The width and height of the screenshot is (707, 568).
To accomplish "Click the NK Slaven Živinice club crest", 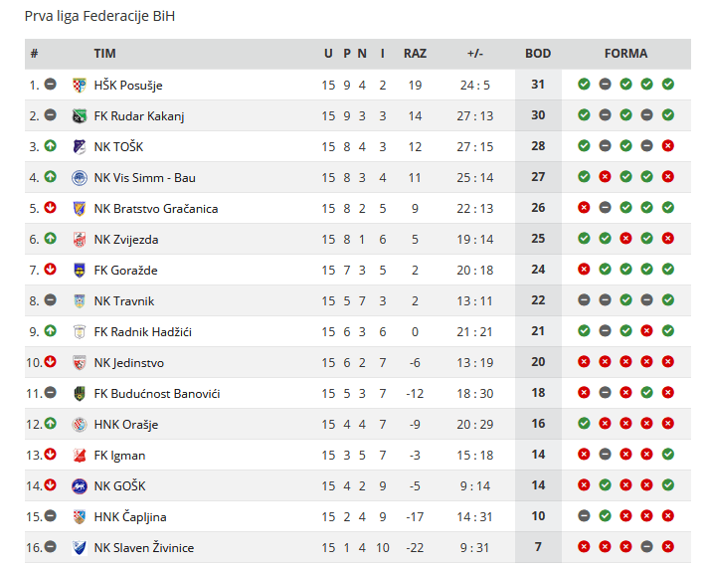I will click(80, 548).
